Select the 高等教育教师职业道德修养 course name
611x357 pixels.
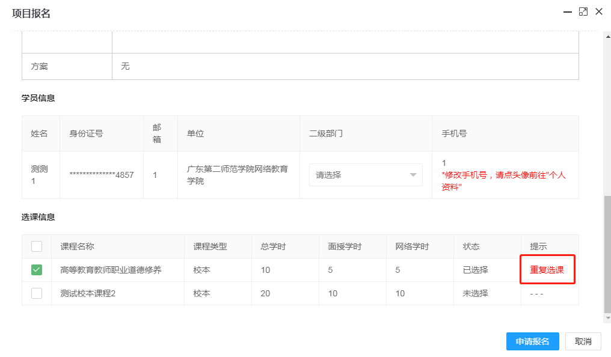(x=111, y=270)
